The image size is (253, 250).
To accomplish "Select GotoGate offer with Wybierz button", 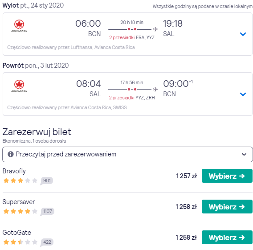I will 227,238.
